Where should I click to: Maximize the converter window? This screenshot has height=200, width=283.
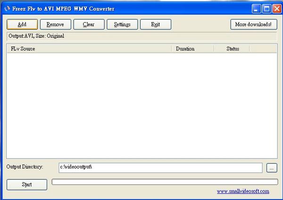tap(267, 8)
